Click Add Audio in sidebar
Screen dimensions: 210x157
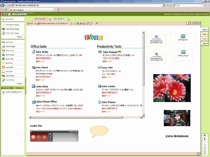13,51
